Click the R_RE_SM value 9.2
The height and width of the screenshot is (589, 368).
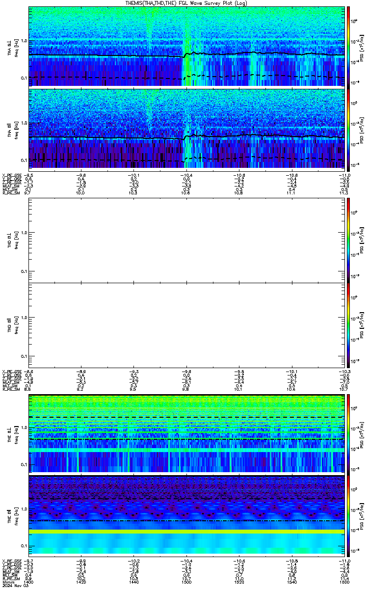click(x=81, y=389)
